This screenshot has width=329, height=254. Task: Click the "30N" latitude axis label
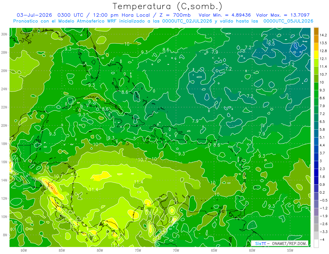pyautogui.click(x=4, y=34)
